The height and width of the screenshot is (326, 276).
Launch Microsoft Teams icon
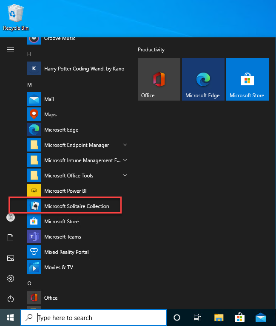click(x=34, y=236)
